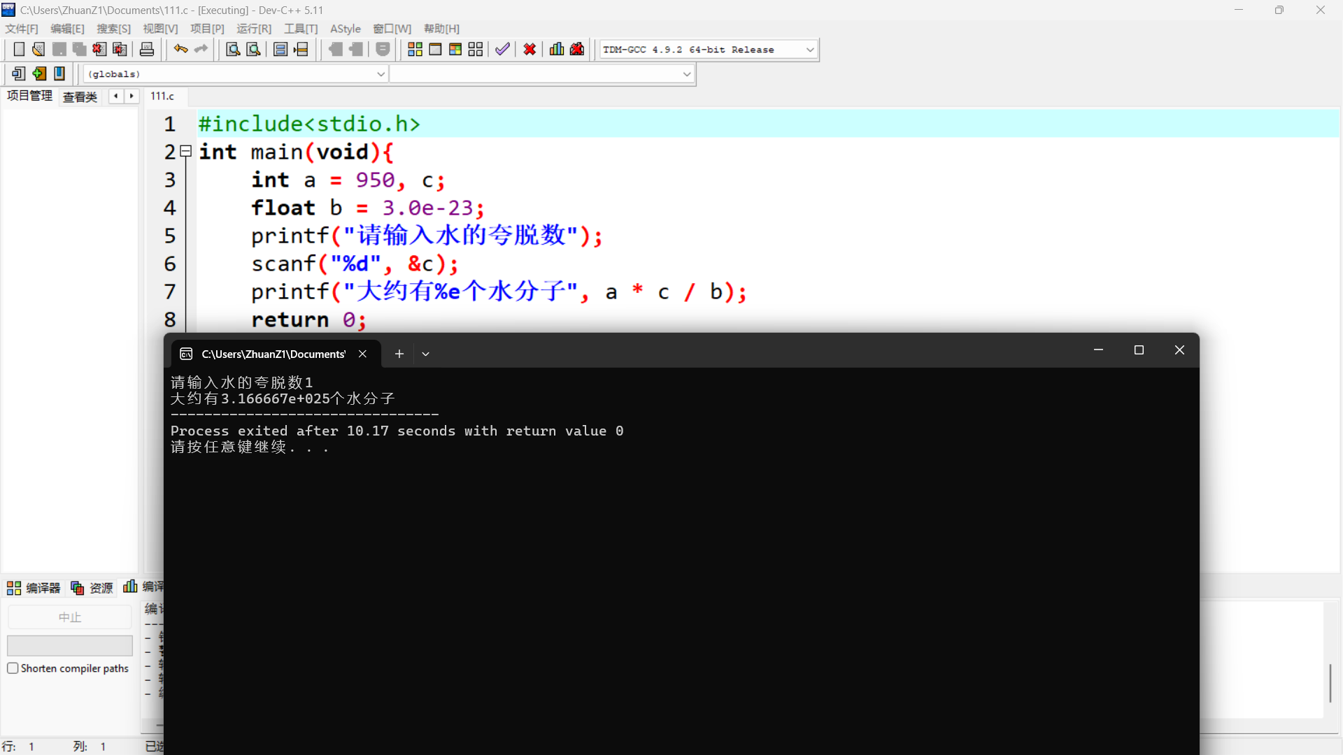Image resolution: width=1343 pixels, height=755 pixels.
Task: Open the terminal new-tab chevron dropdown
Action: coord(425,354)
